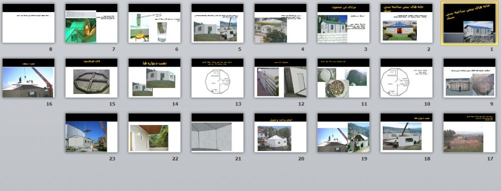The height and width of the screenshot is (191, 501).
Task: Select slide 15 with octagonal foundation mold
Action: click(x=91, y=78)
